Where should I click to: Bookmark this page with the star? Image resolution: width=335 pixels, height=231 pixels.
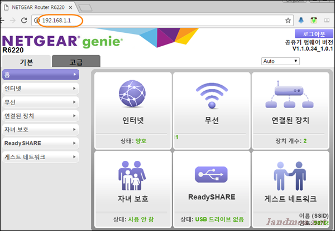coord(288,21)
